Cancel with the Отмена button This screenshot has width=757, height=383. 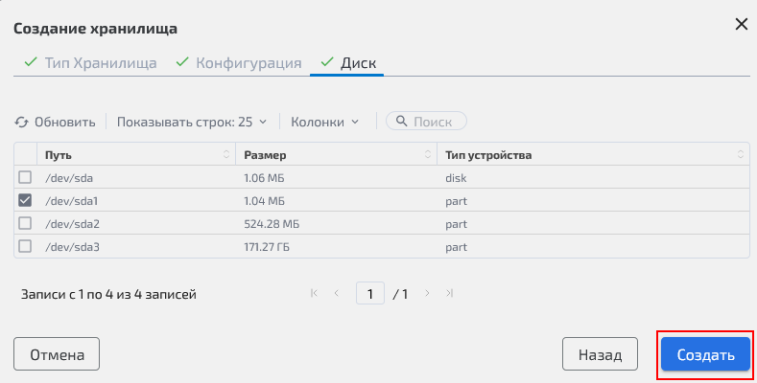57,354
